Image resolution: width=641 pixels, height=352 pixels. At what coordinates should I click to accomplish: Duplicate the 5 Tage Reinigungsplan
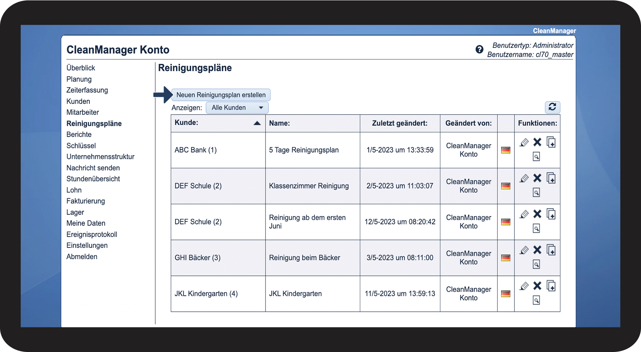[551, 142]
